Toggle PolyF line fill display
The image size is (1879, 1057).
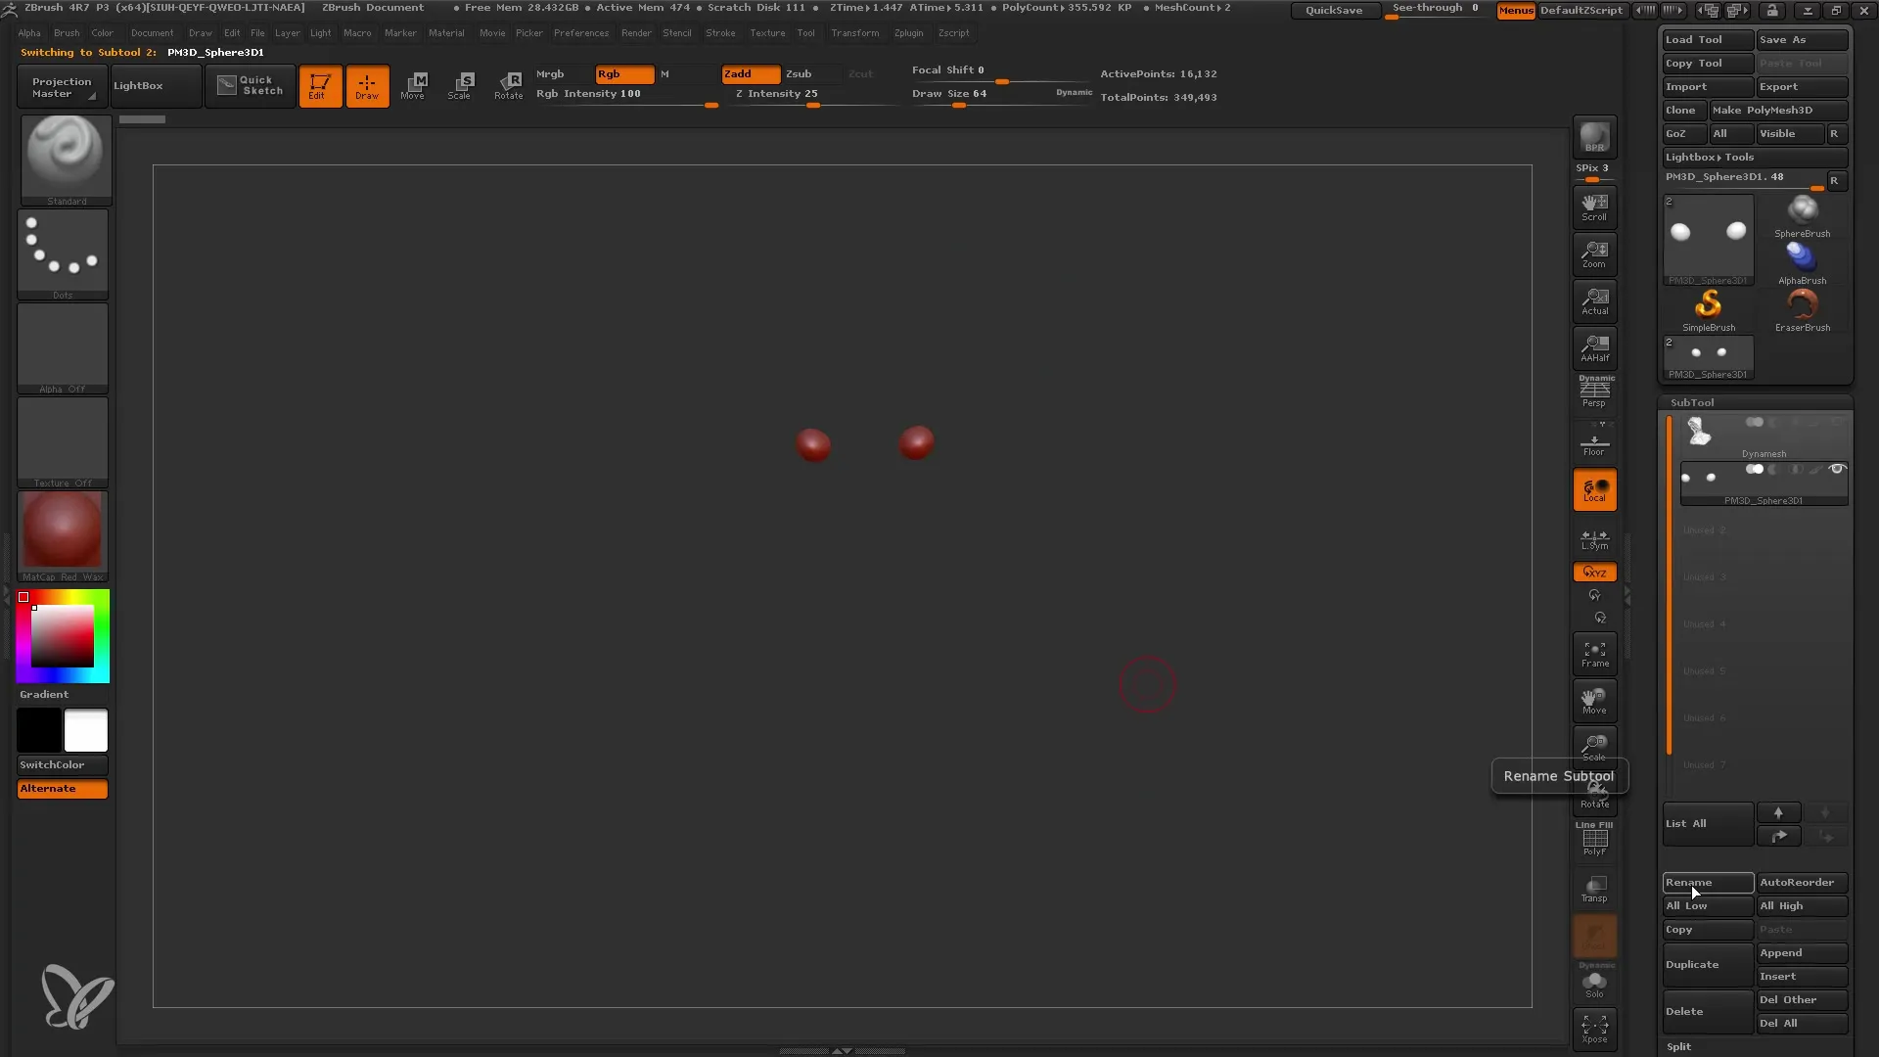tap(1594, 840)
